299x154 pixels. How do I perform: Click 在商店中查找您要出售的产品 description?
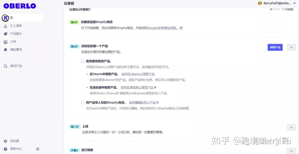(x=101, y=52)
